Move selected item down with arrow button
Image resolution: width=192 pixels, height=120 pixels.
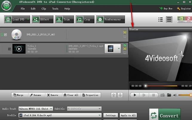[x=120, y=95]
